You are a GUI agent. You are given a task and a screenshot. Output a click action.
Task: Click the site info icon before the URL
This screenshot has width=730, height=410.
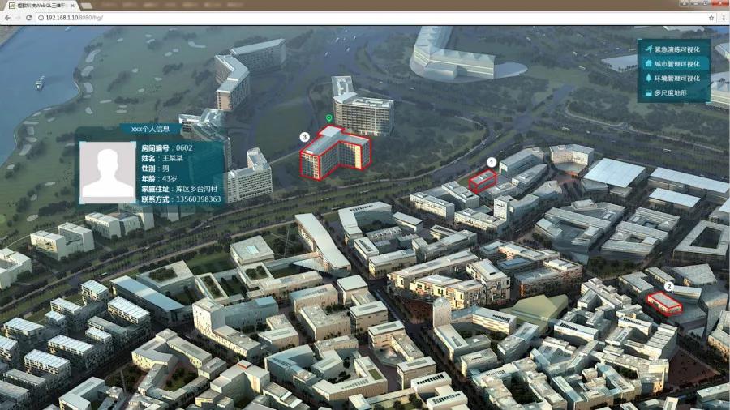point(41,18)
